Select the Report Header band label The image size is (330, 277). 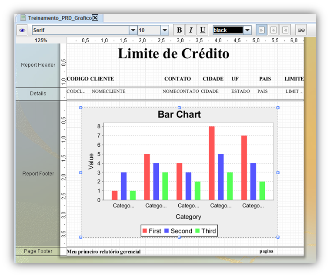(x=38, y=65)
